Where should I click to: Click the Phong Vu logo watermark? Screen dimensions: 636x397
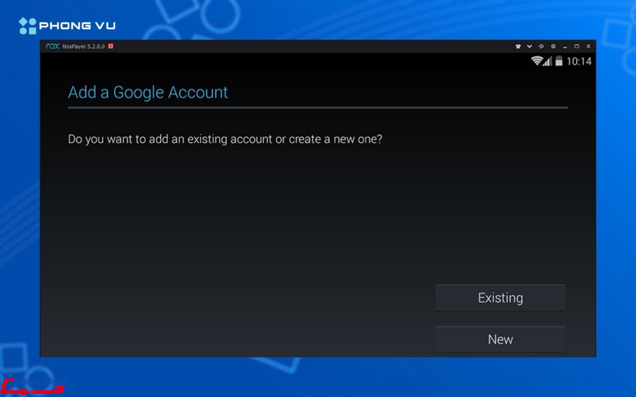67,26
